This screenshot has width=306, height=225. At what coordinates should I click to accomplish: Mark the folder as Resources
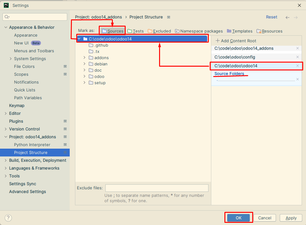tap(269, 31)
